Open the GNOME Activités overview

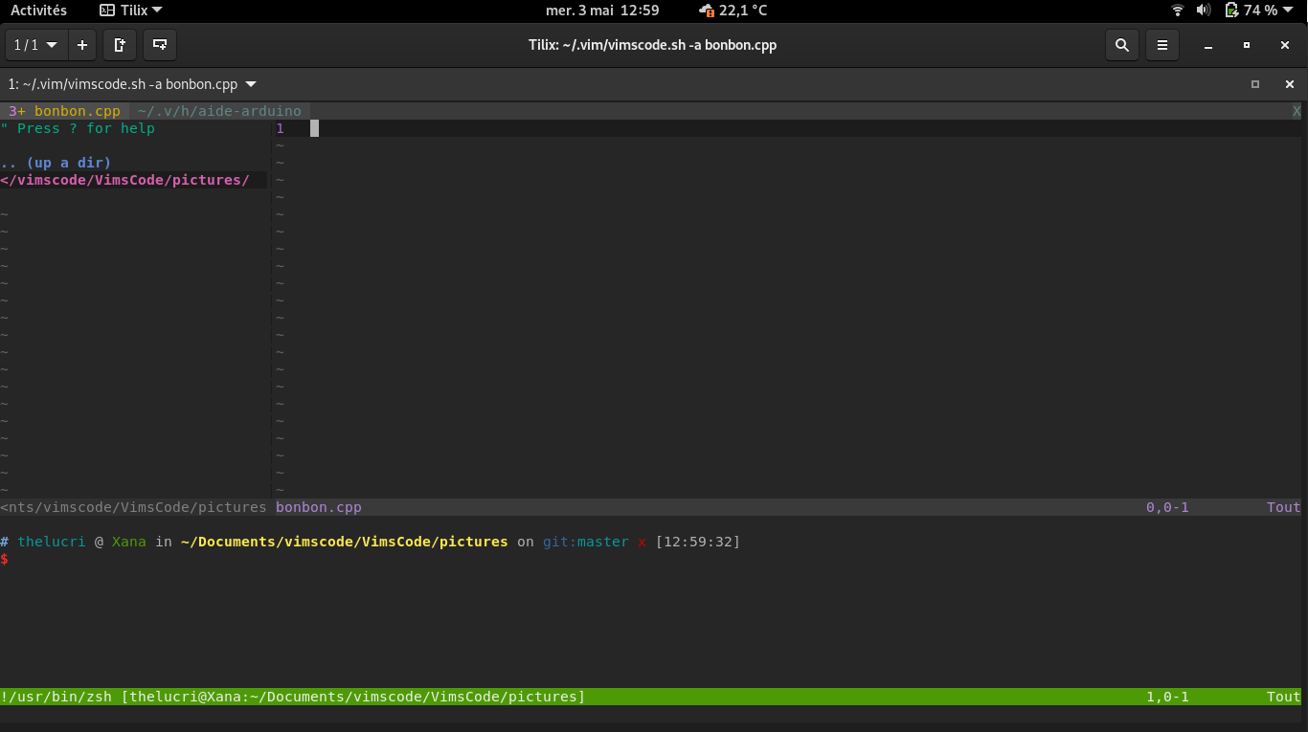point(38,11)
